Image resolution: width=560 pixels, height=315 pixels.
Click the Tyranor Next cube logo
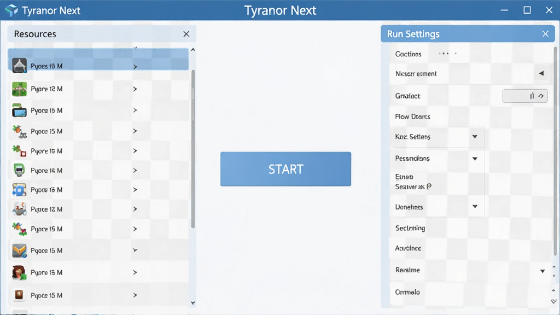tap(11, 10)
